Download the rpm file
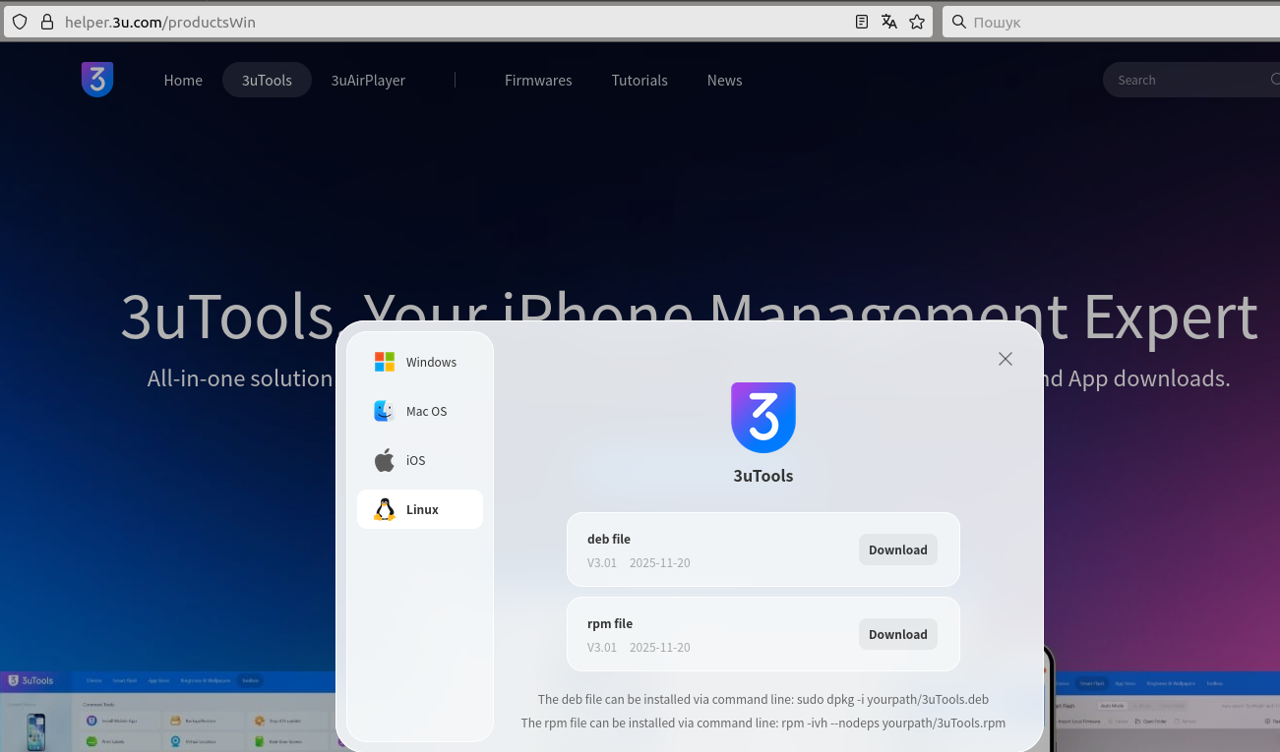The width and height of the screenshot is (1280, 752). point(898,634)
